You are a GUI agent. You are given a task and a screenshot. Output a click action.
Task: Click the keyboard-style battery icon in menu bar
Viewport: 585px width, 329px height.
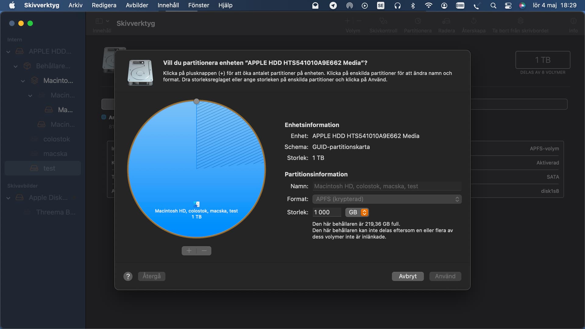coord(460,5)
